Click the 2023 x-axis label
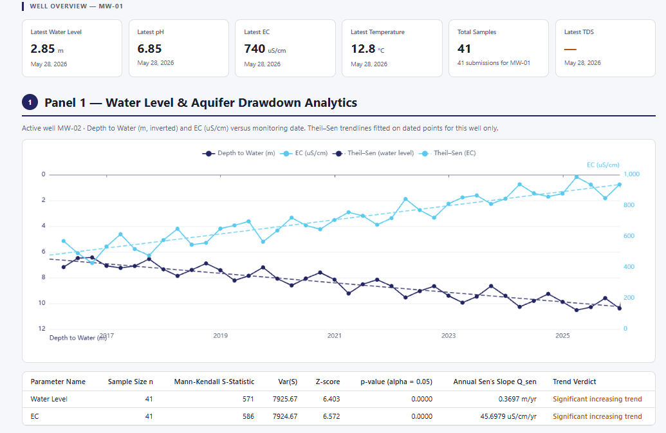Screen dimensions: 666x433 [449, 336]
